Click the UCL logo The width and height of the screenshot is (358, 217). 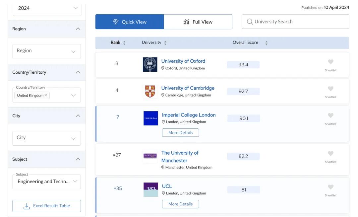[x=151, y=189]
